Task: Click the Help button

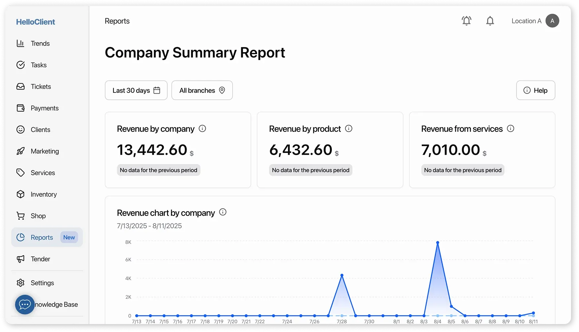Action: 535,90
